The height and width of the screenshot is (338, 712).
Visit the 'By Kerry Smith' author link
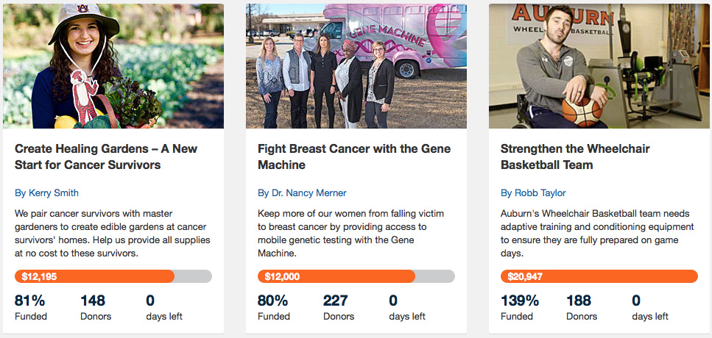[46, 193]
